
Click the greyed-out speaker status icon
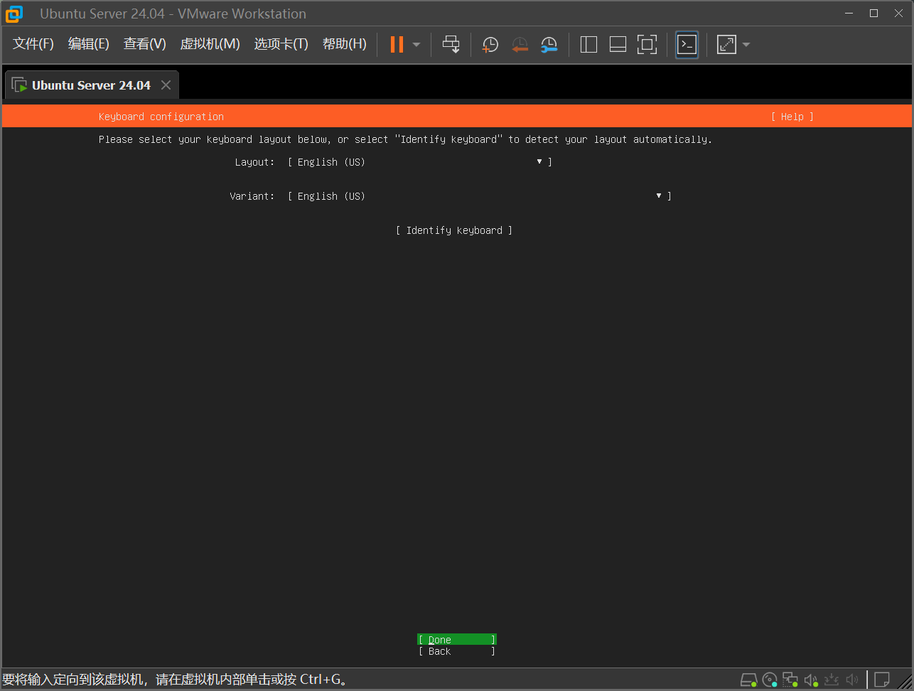point(853,680)
